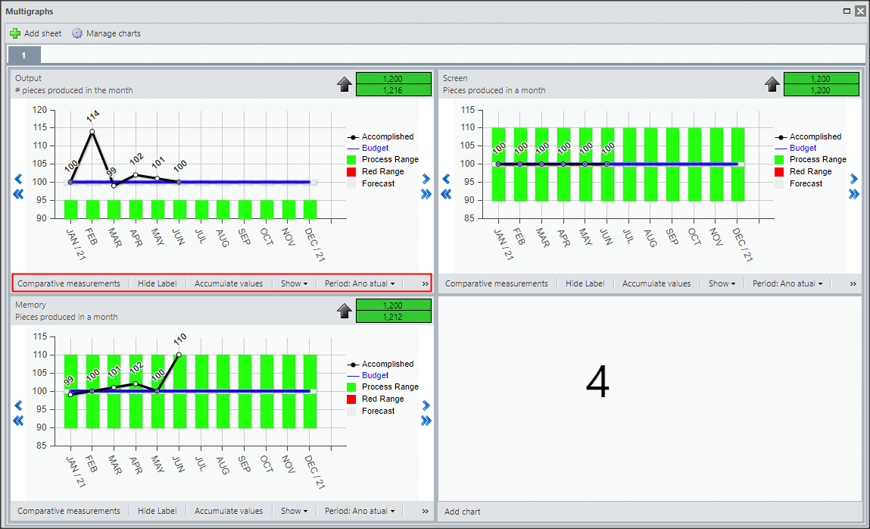The width and height of the screenshot is (870, 529).
Task: Toggle Hide Label on Output chart
Action: [157, 283]
